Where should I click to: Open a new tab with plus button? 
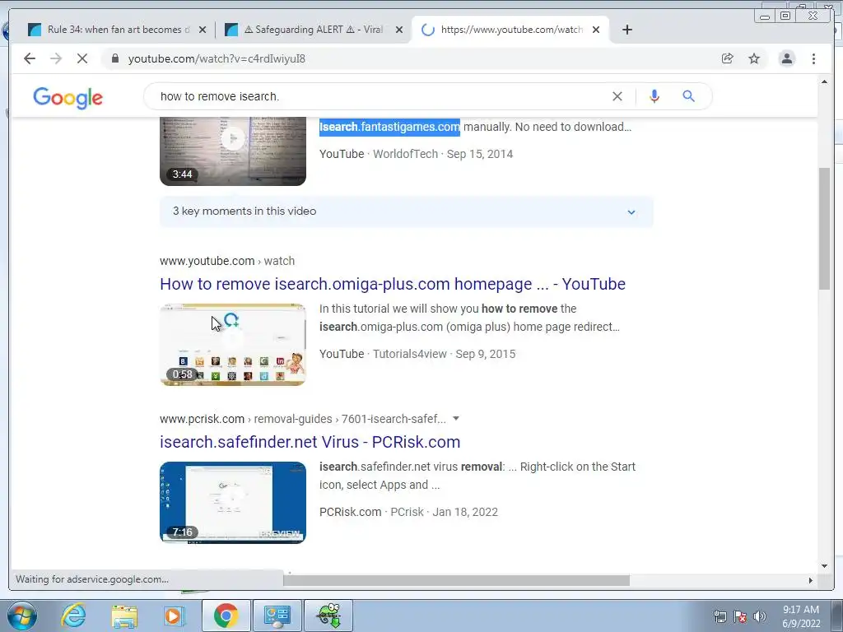626,30
